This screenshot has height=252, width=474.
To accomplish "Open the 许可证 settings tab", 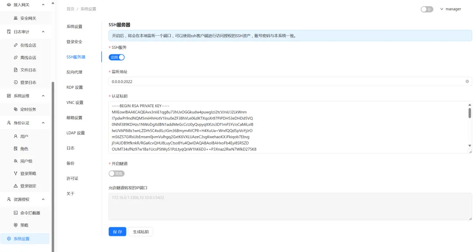I will coord(72,179).
